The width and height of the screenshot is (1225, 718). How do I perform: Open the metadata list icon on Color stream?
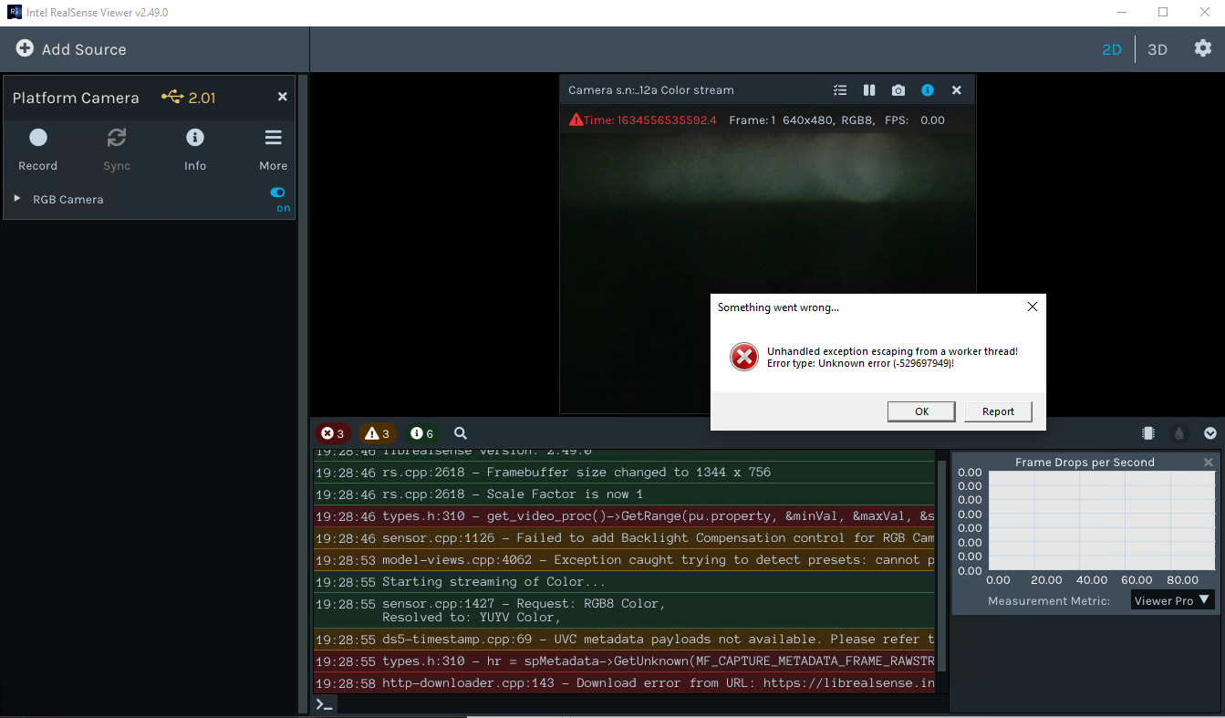pos(839,89)
